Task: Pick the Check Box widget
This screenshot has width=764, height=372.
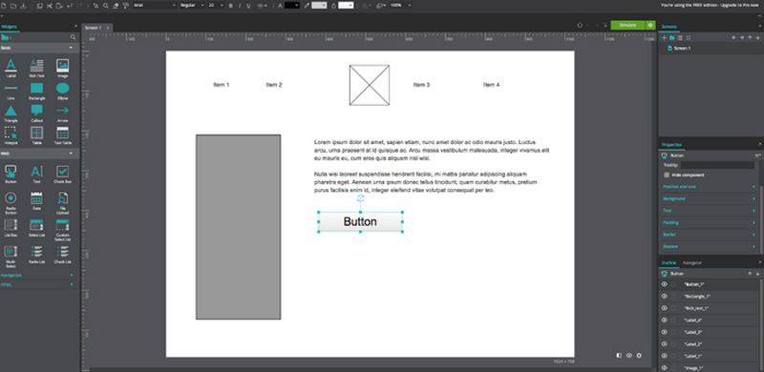Action: pos(62,175)
